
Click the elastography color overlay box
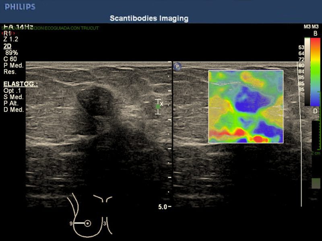246,106
